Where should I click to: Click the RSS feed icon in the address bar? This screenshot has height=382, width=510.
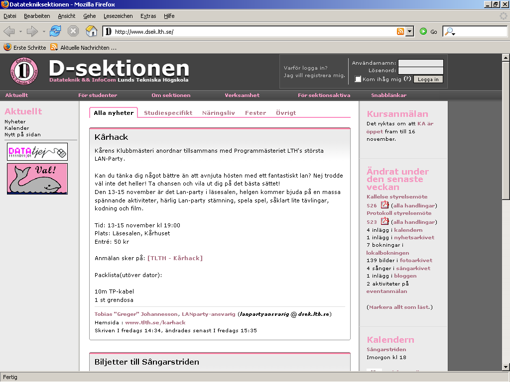pyautogui.click(x=400, y=31)
